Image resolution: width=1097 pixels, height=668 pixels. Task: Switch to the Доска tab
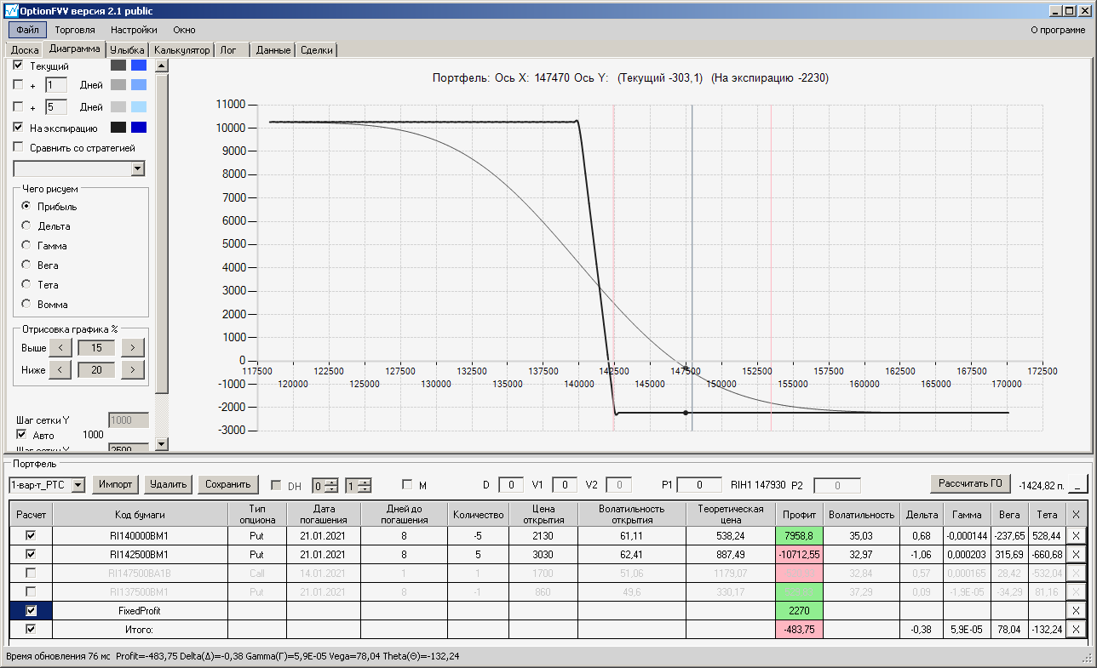(x=25, y=50)
